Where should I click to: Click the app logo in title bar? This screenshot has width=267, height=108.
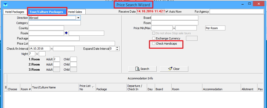5,4
